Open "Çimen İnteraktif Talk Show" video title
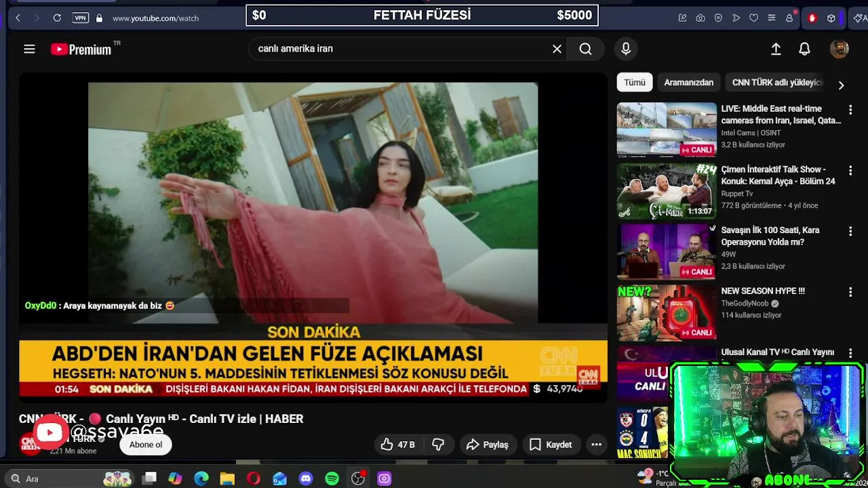 (778, 176)
